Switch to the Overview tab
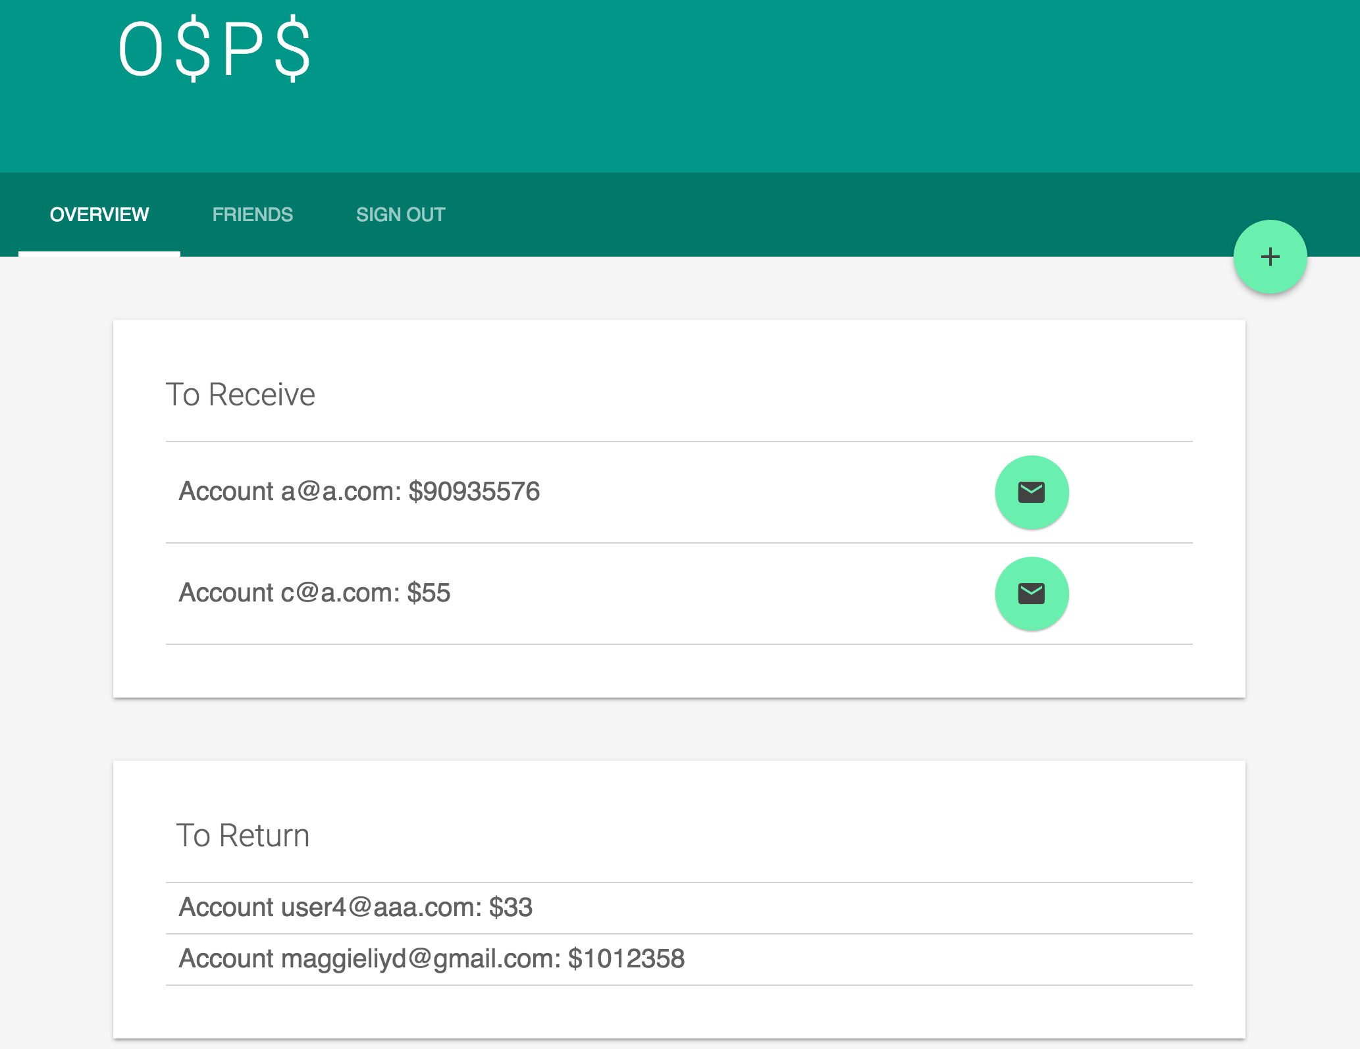 99,215
